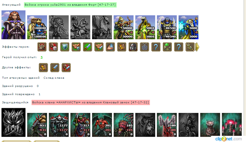Click the helmeted mask effect icon
Screen dimensions: 246x142
(x=133, y=47)
